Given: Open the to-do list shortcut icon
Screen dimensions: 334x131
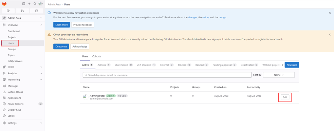Looking at the screenshot, I should (x=37, y=11).
